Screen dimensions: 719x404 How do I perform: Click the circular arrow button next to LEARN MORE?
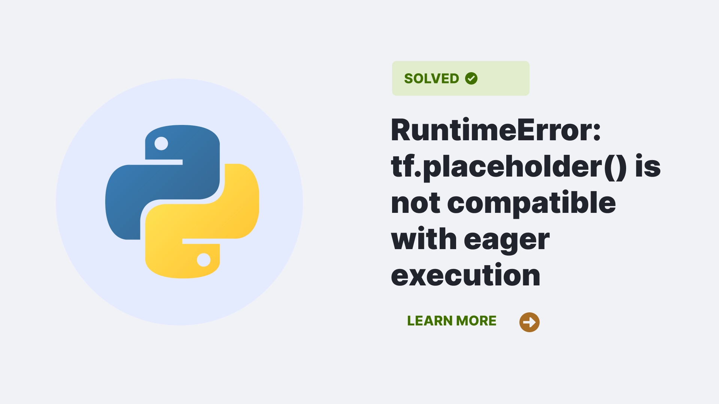click(x=530, y=322)
